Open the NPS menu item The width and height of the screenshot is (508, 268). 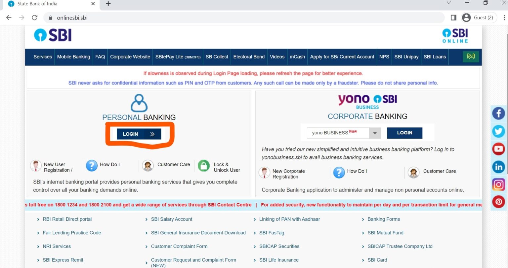384,57
